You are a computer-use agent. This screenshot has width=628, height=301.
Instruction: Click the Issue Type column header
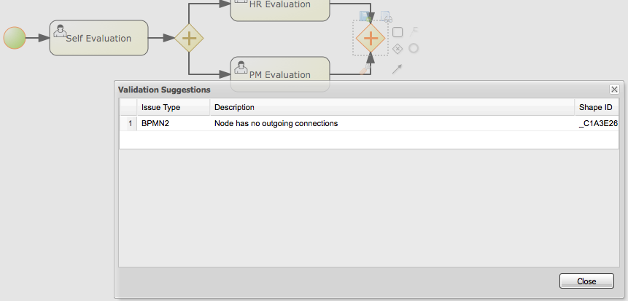(x=160, y=107)
